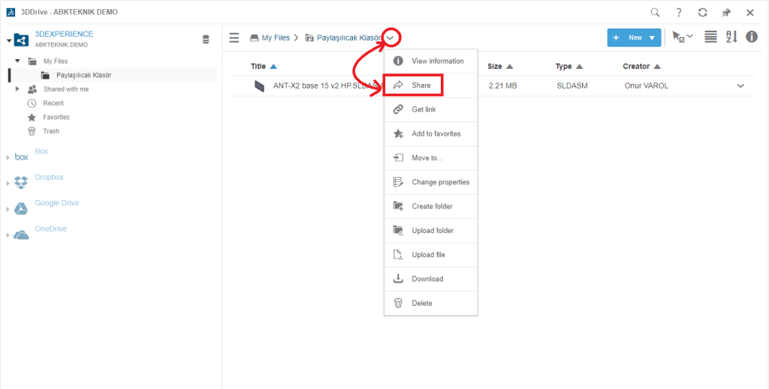
Task: Open the information panel icon
Action: click(x=751, y=37)
